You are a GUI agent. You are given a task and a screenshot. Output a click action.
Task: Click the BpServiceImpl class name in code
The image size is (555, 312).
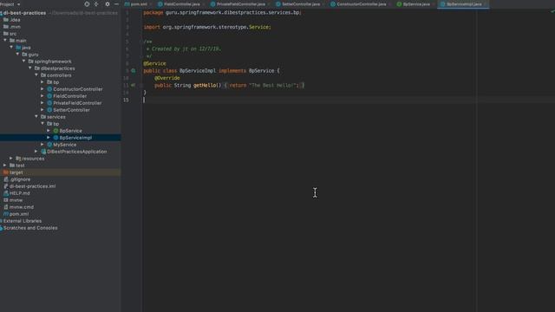coord(198,71)
